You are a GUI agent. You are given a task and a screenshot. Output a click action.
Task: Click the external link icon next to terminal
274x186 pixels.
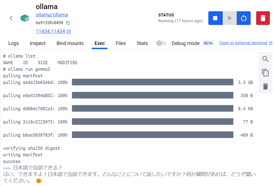coord(270,43)
